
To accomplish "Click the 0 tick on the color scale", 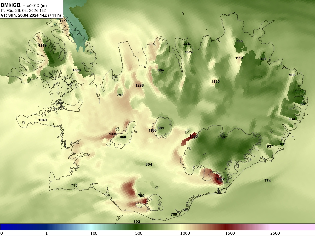I will click(2, 233).
